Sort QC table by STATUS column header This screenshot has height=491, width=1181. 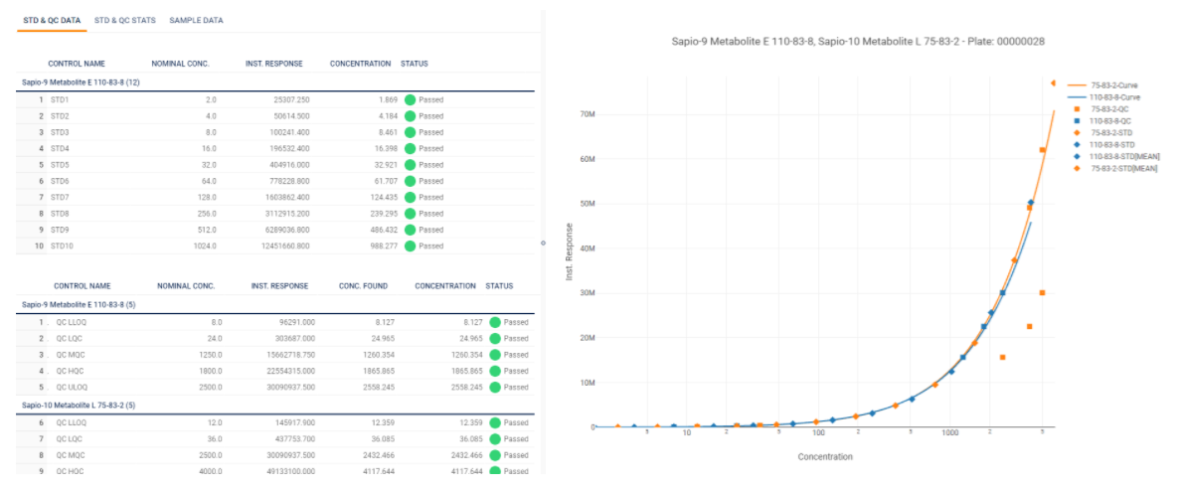pyautogui.click(x=499, y=286)
